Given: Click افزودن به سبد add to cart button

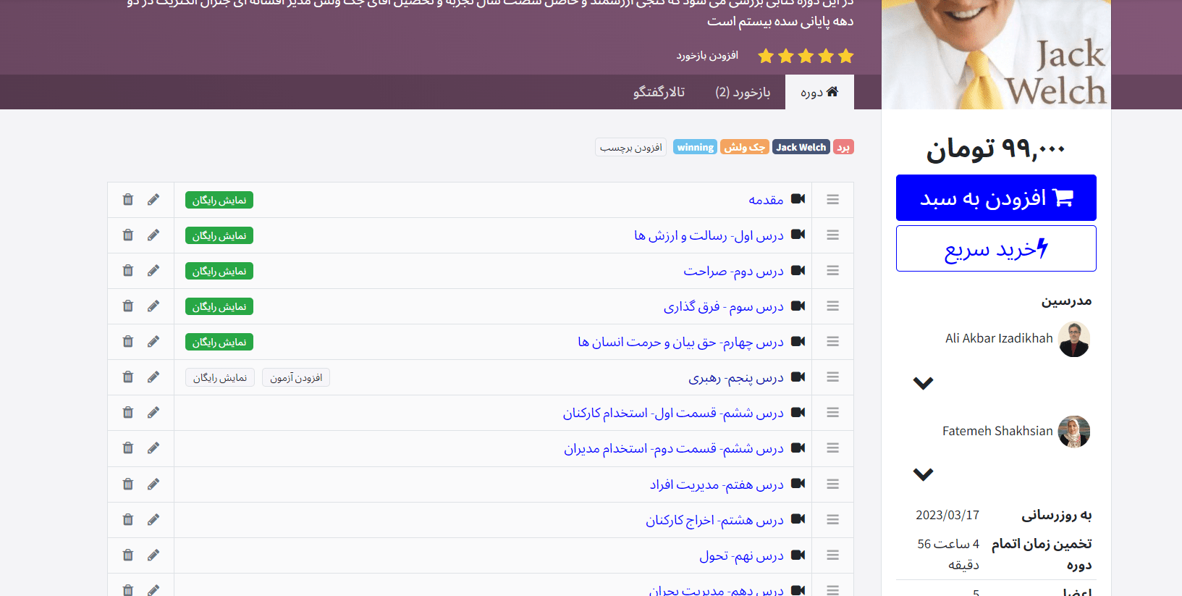Looking at the screenshot, I should (x=996, y=198).
